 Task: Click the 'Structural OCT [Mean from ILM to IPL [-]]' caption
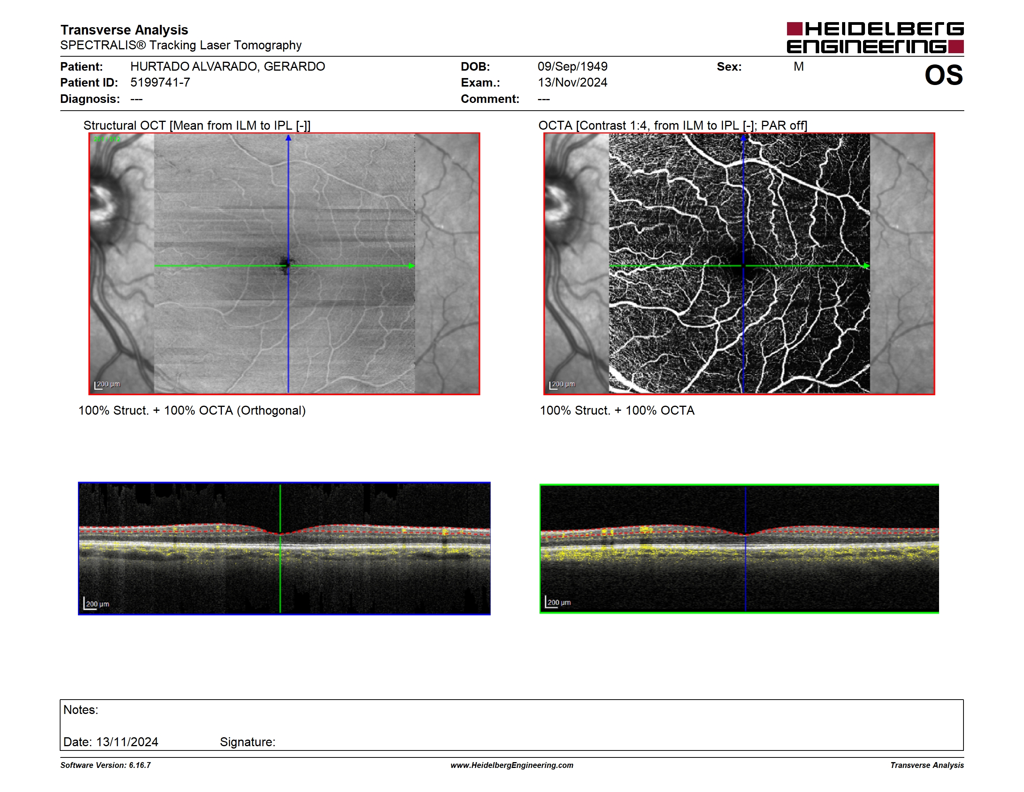pyautogui.click(x=197, y=126)
